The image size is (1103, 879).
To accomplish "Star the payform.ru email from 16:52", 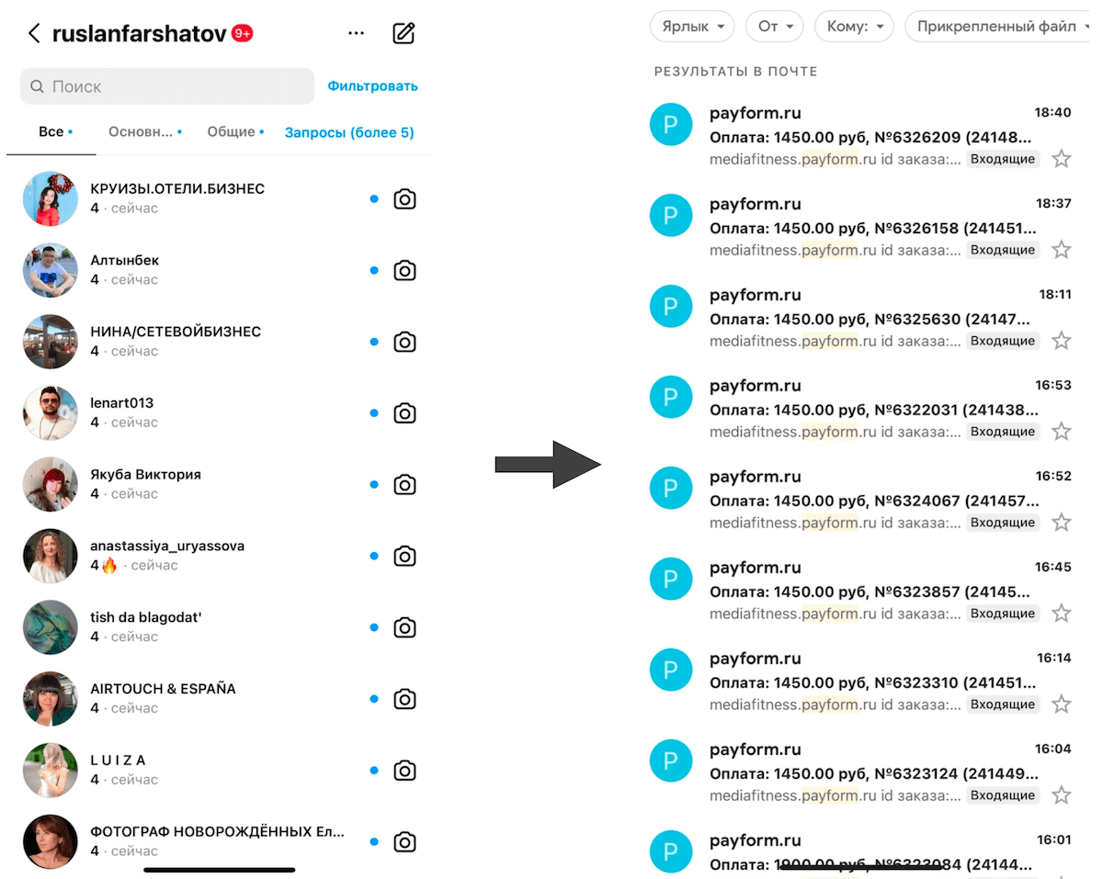I will [x=1062, y=523].
